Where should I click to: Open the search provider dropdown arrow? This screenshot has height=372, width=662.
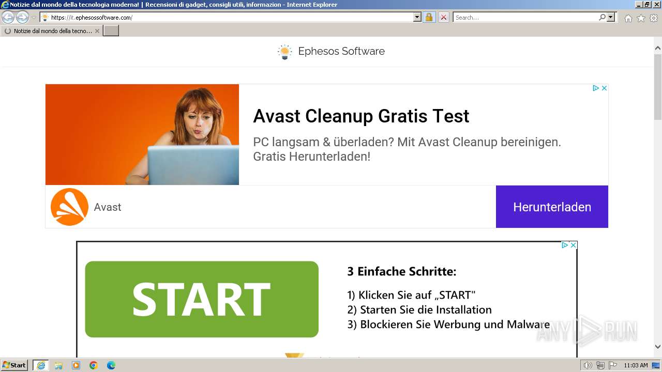611,17
